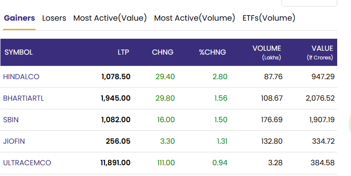Click HINDALCO's LTP value 1,078.50
351x176 pixels.
click(116, 77)
